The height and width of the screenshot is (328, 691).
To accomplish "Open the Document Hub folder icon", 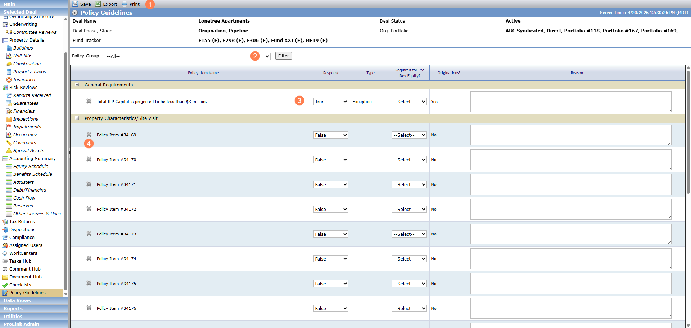I will 5,277.
